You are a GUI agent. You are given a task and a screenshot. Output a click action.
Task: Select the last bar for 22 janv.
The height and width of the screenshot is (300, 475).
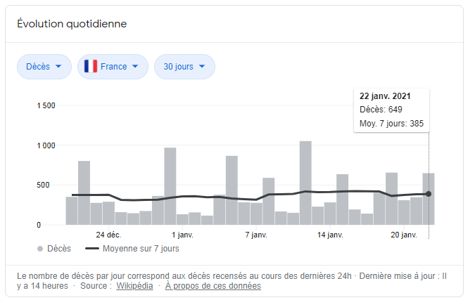(x=428, y=199)
